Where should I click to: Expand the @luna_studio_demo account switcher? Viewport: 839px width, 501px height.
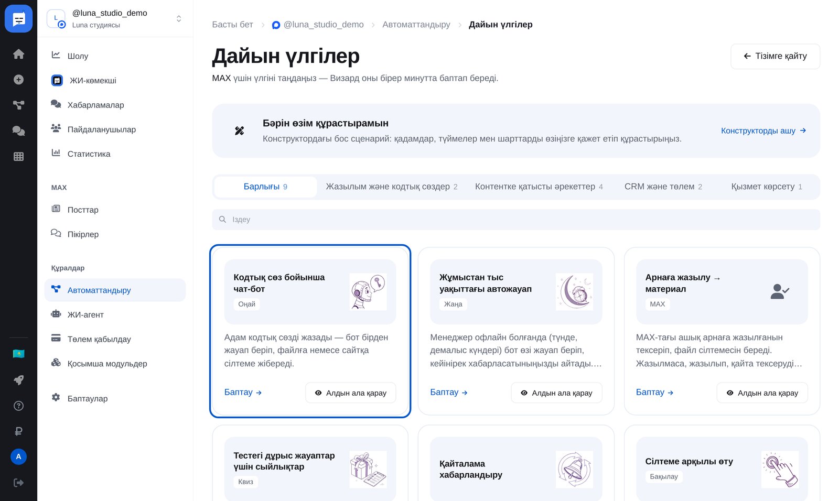(115, 19)
